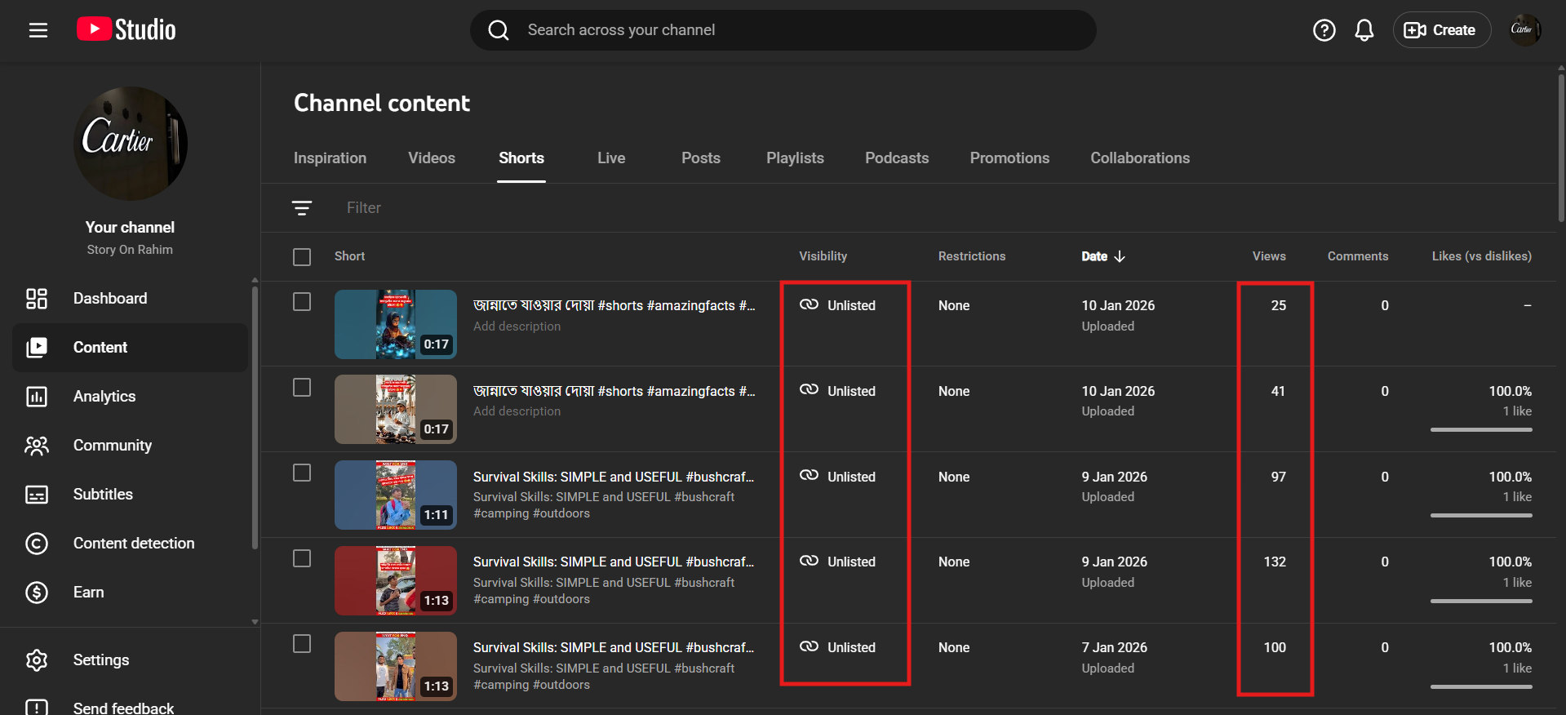Go to Analytics in the sidebar
The width and height of the screenshot is (1566, 715).
click(104, 397)
